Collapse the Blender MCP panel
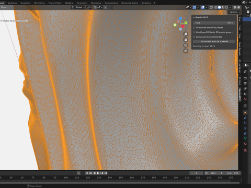The width and height of the screenshot is (251, 188). point(193,17)
